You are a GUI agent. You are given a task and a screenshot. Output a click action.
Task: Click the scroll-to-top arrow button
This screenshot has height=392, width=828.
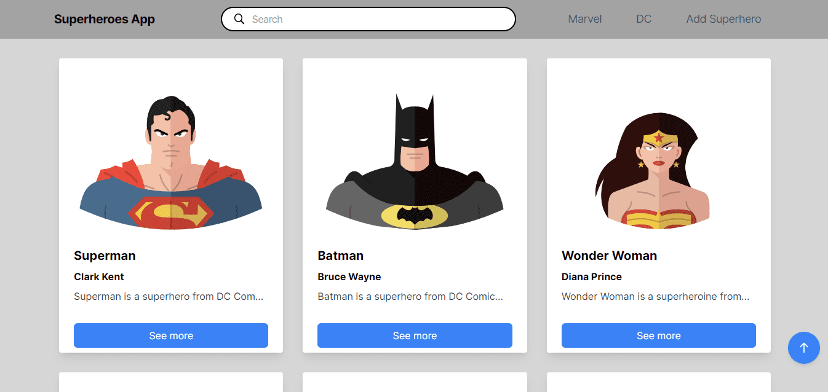[x=803, y=348]
